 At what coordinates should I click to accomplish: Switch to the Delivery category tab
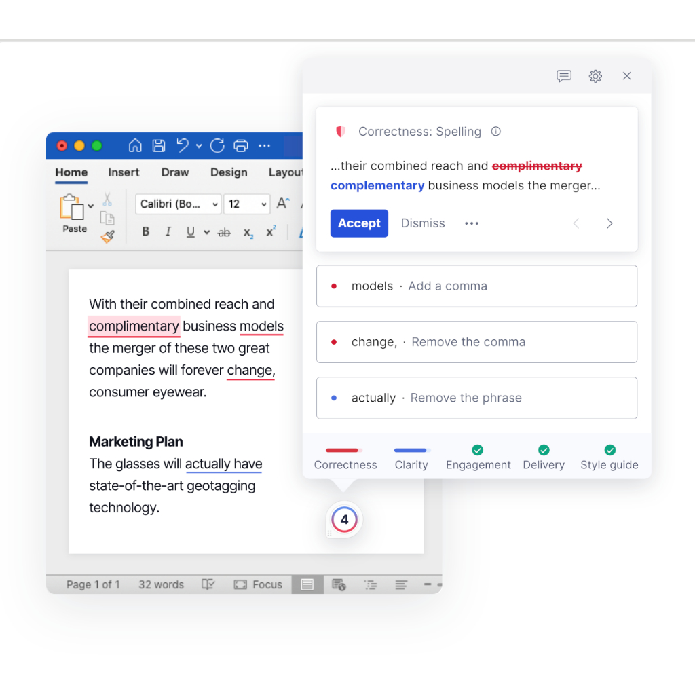pos(544,458)
